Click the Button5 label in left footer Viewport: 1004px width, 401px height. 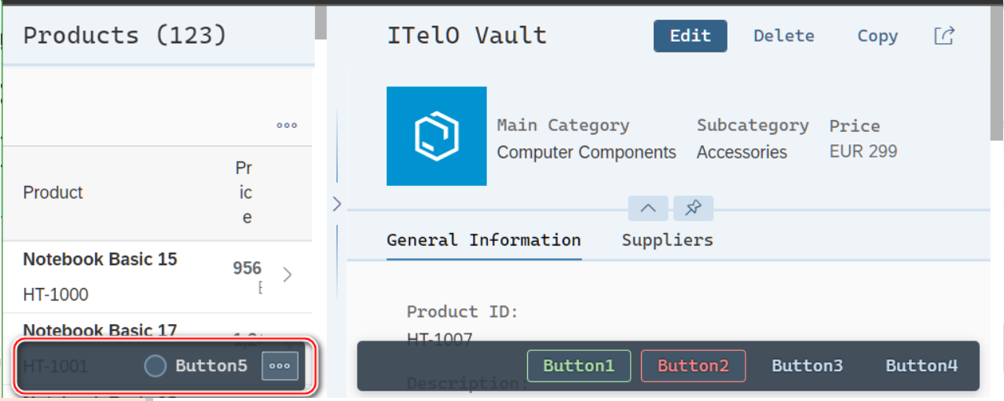(x=211, y=366)
